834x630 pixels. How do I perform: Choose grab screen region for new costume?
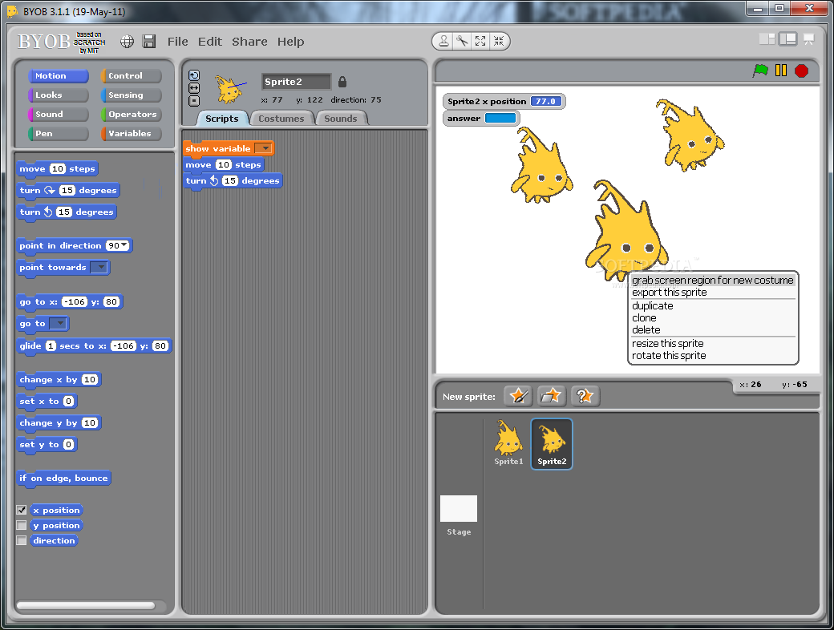point(713,281)
